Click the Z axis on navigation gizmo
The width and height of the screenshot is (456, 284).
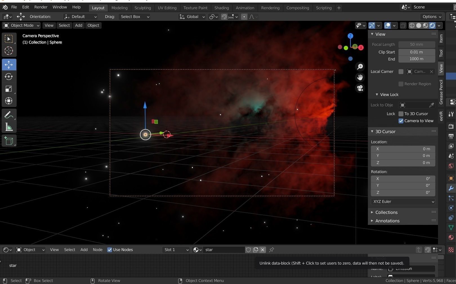pyautogui.click(x=350, y=36)
